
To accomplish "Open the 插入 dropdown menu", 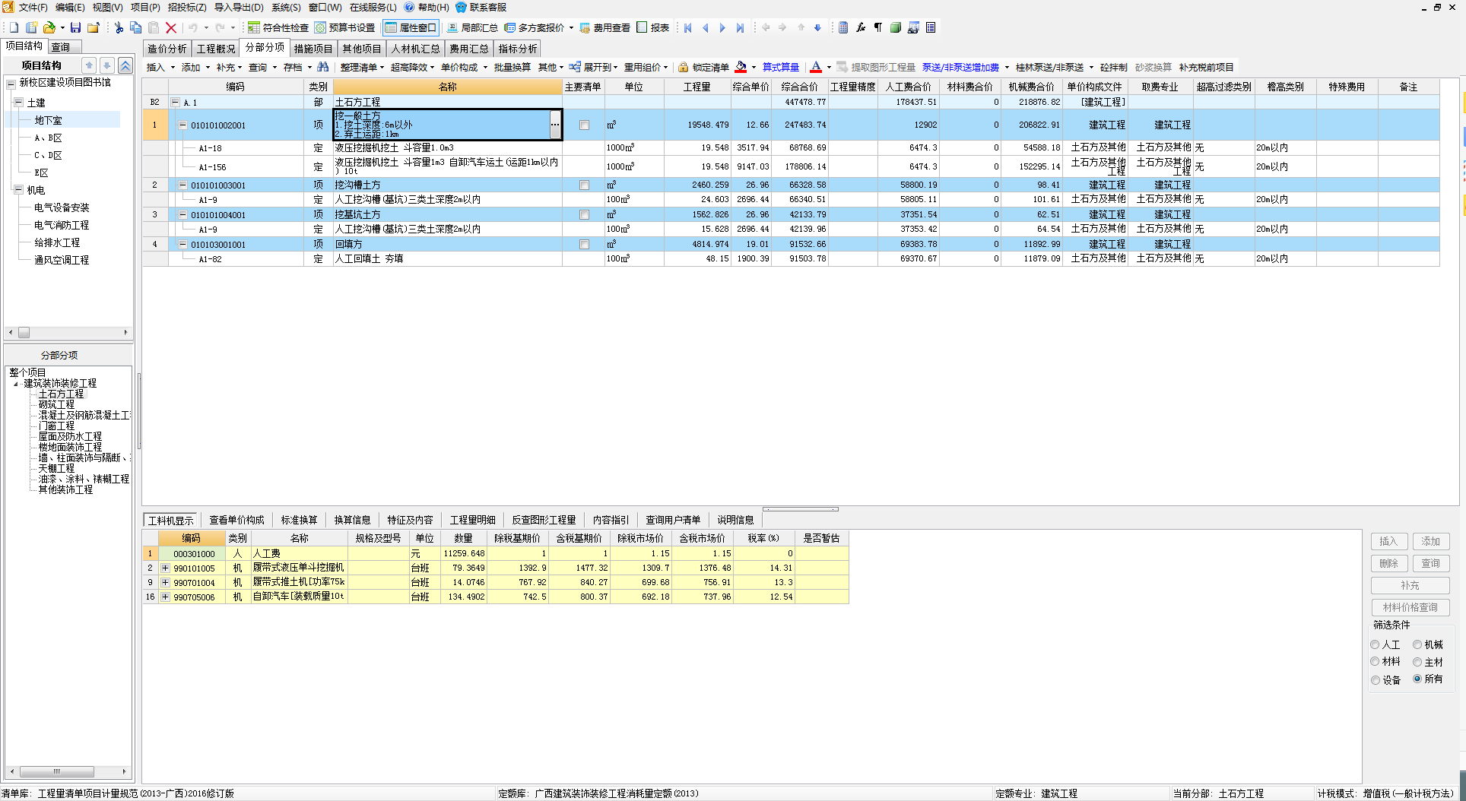I will tap(160, 68).
